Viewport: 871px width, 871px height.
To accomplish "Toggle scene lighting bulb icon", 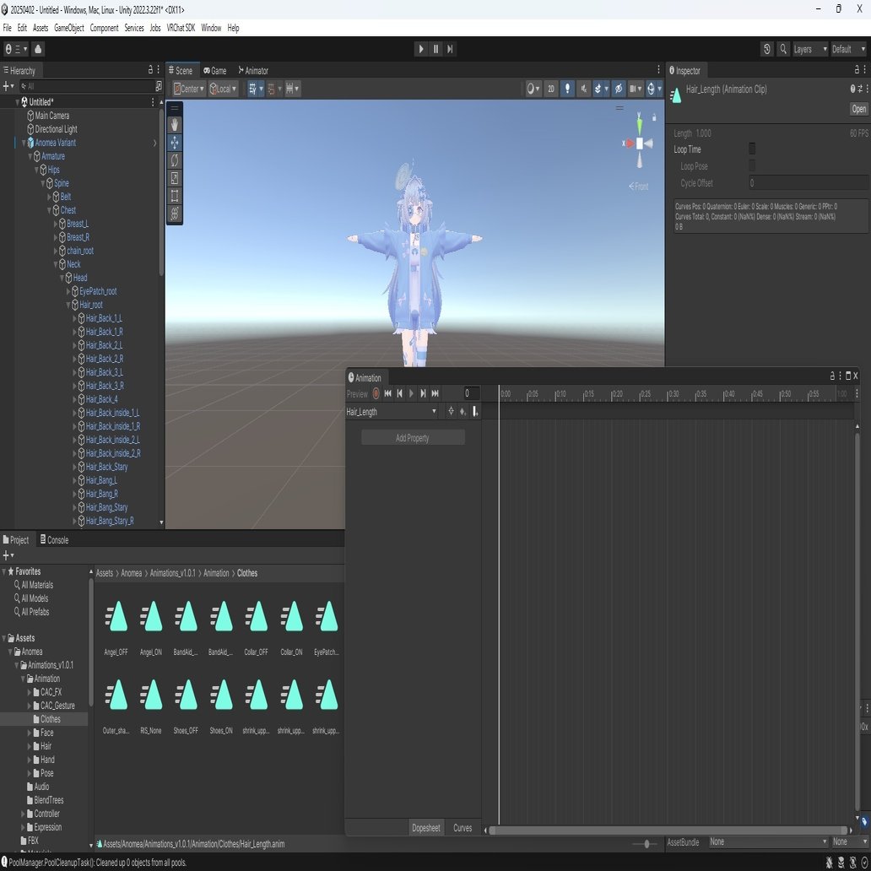I will [567, 89].
